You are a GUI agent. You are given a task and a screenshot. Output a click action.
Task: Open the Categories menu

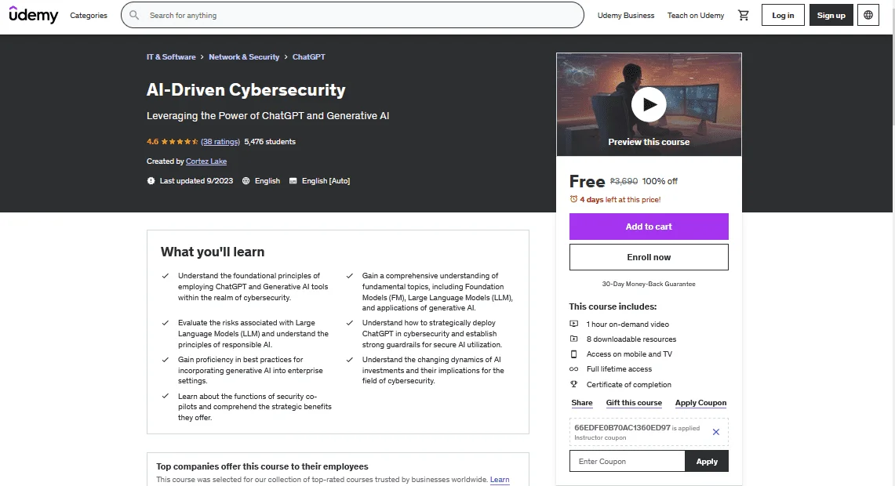(89, 16)
